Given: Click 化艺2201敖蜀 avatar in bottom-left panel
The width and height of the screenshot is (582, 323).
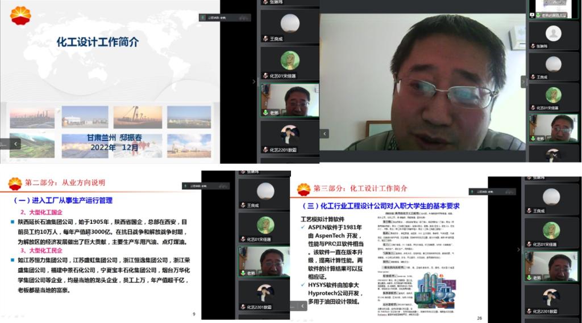Looking at the screenshot, I should 265,292.
